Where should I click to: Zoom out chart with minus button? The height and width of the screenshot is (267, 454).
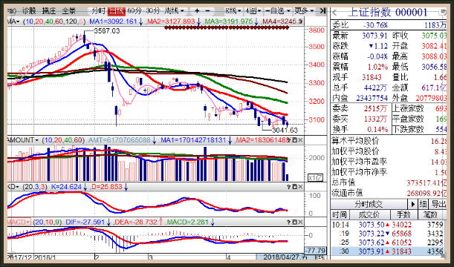coord(207,11)
